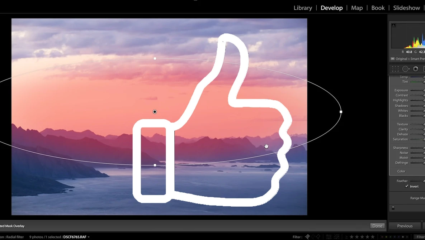Select the Red Eye Correction tool
Image resolution: width=425 pixels, height=240 pixels.
(x=416, y=69)
